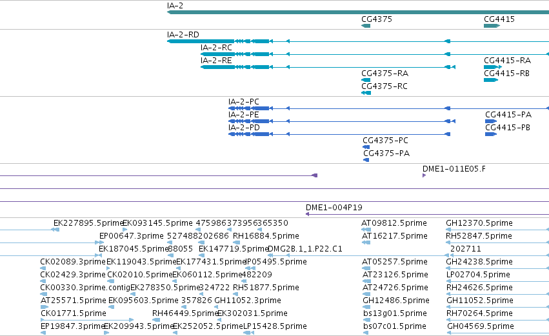
Task: Click the CG4375-RA transcript label
Action: point(384,74)
